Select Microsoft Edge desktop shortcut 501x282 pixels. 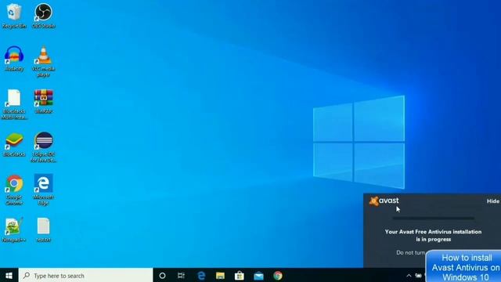[44, 190]
